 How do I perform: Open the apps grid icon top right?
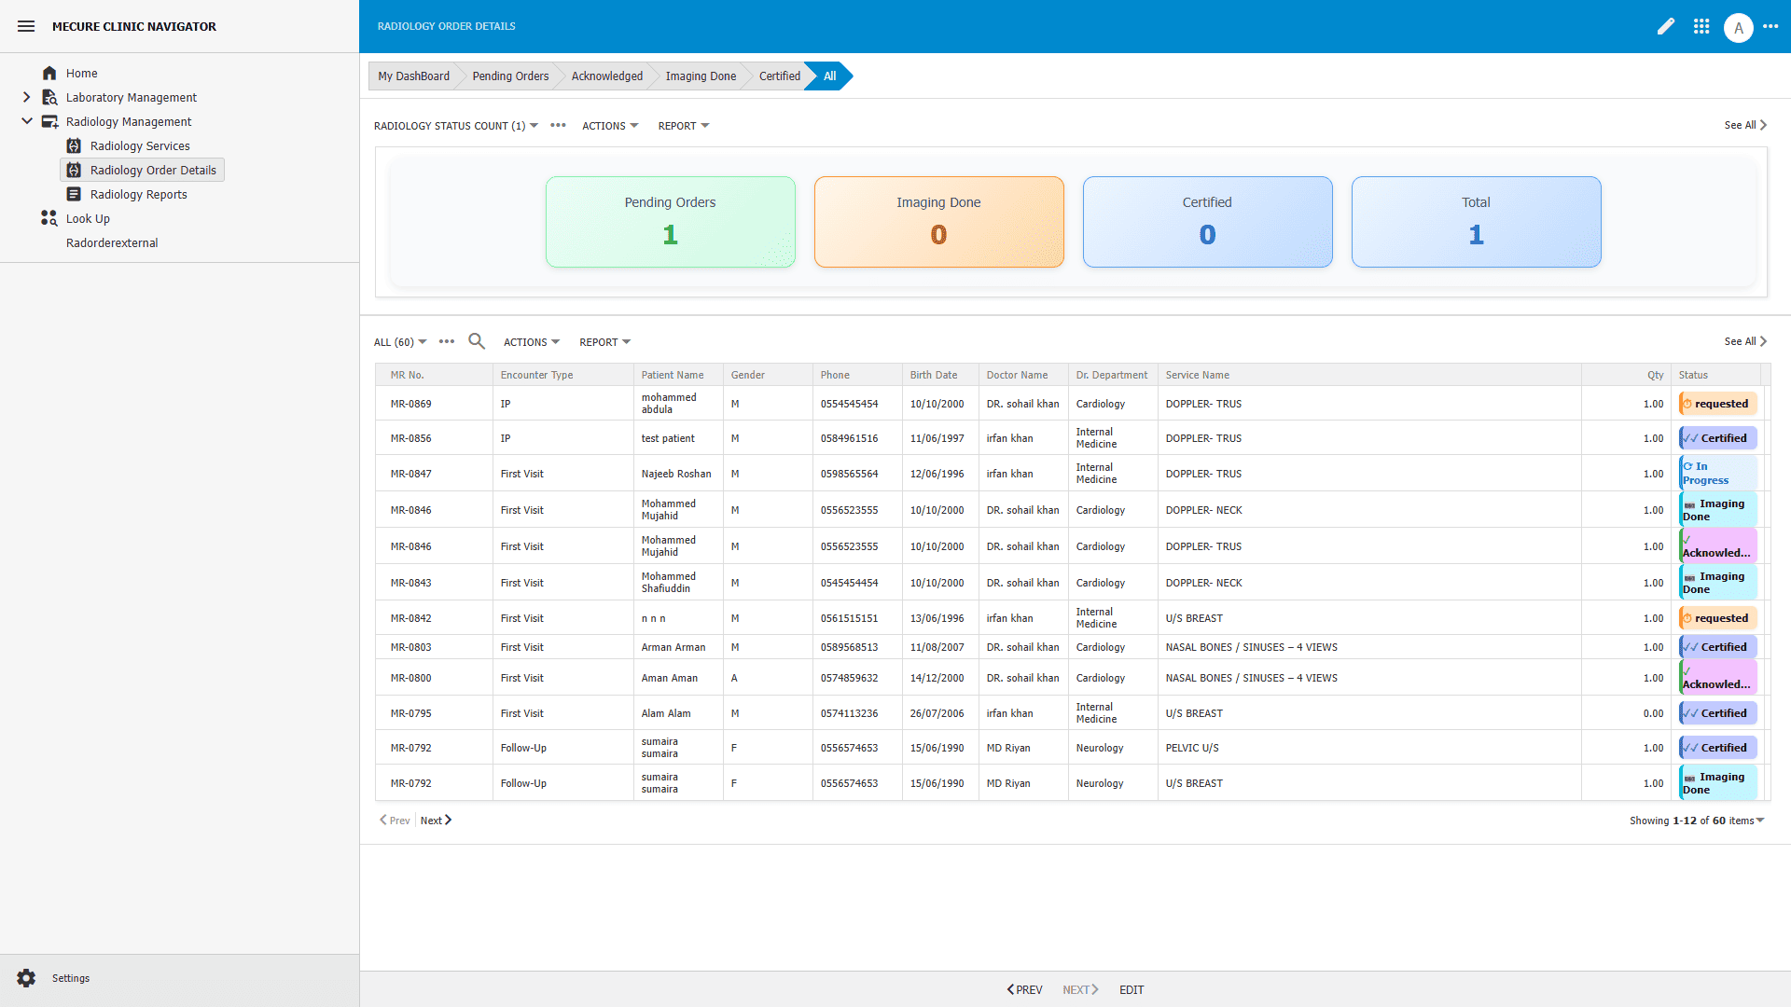1701,26
